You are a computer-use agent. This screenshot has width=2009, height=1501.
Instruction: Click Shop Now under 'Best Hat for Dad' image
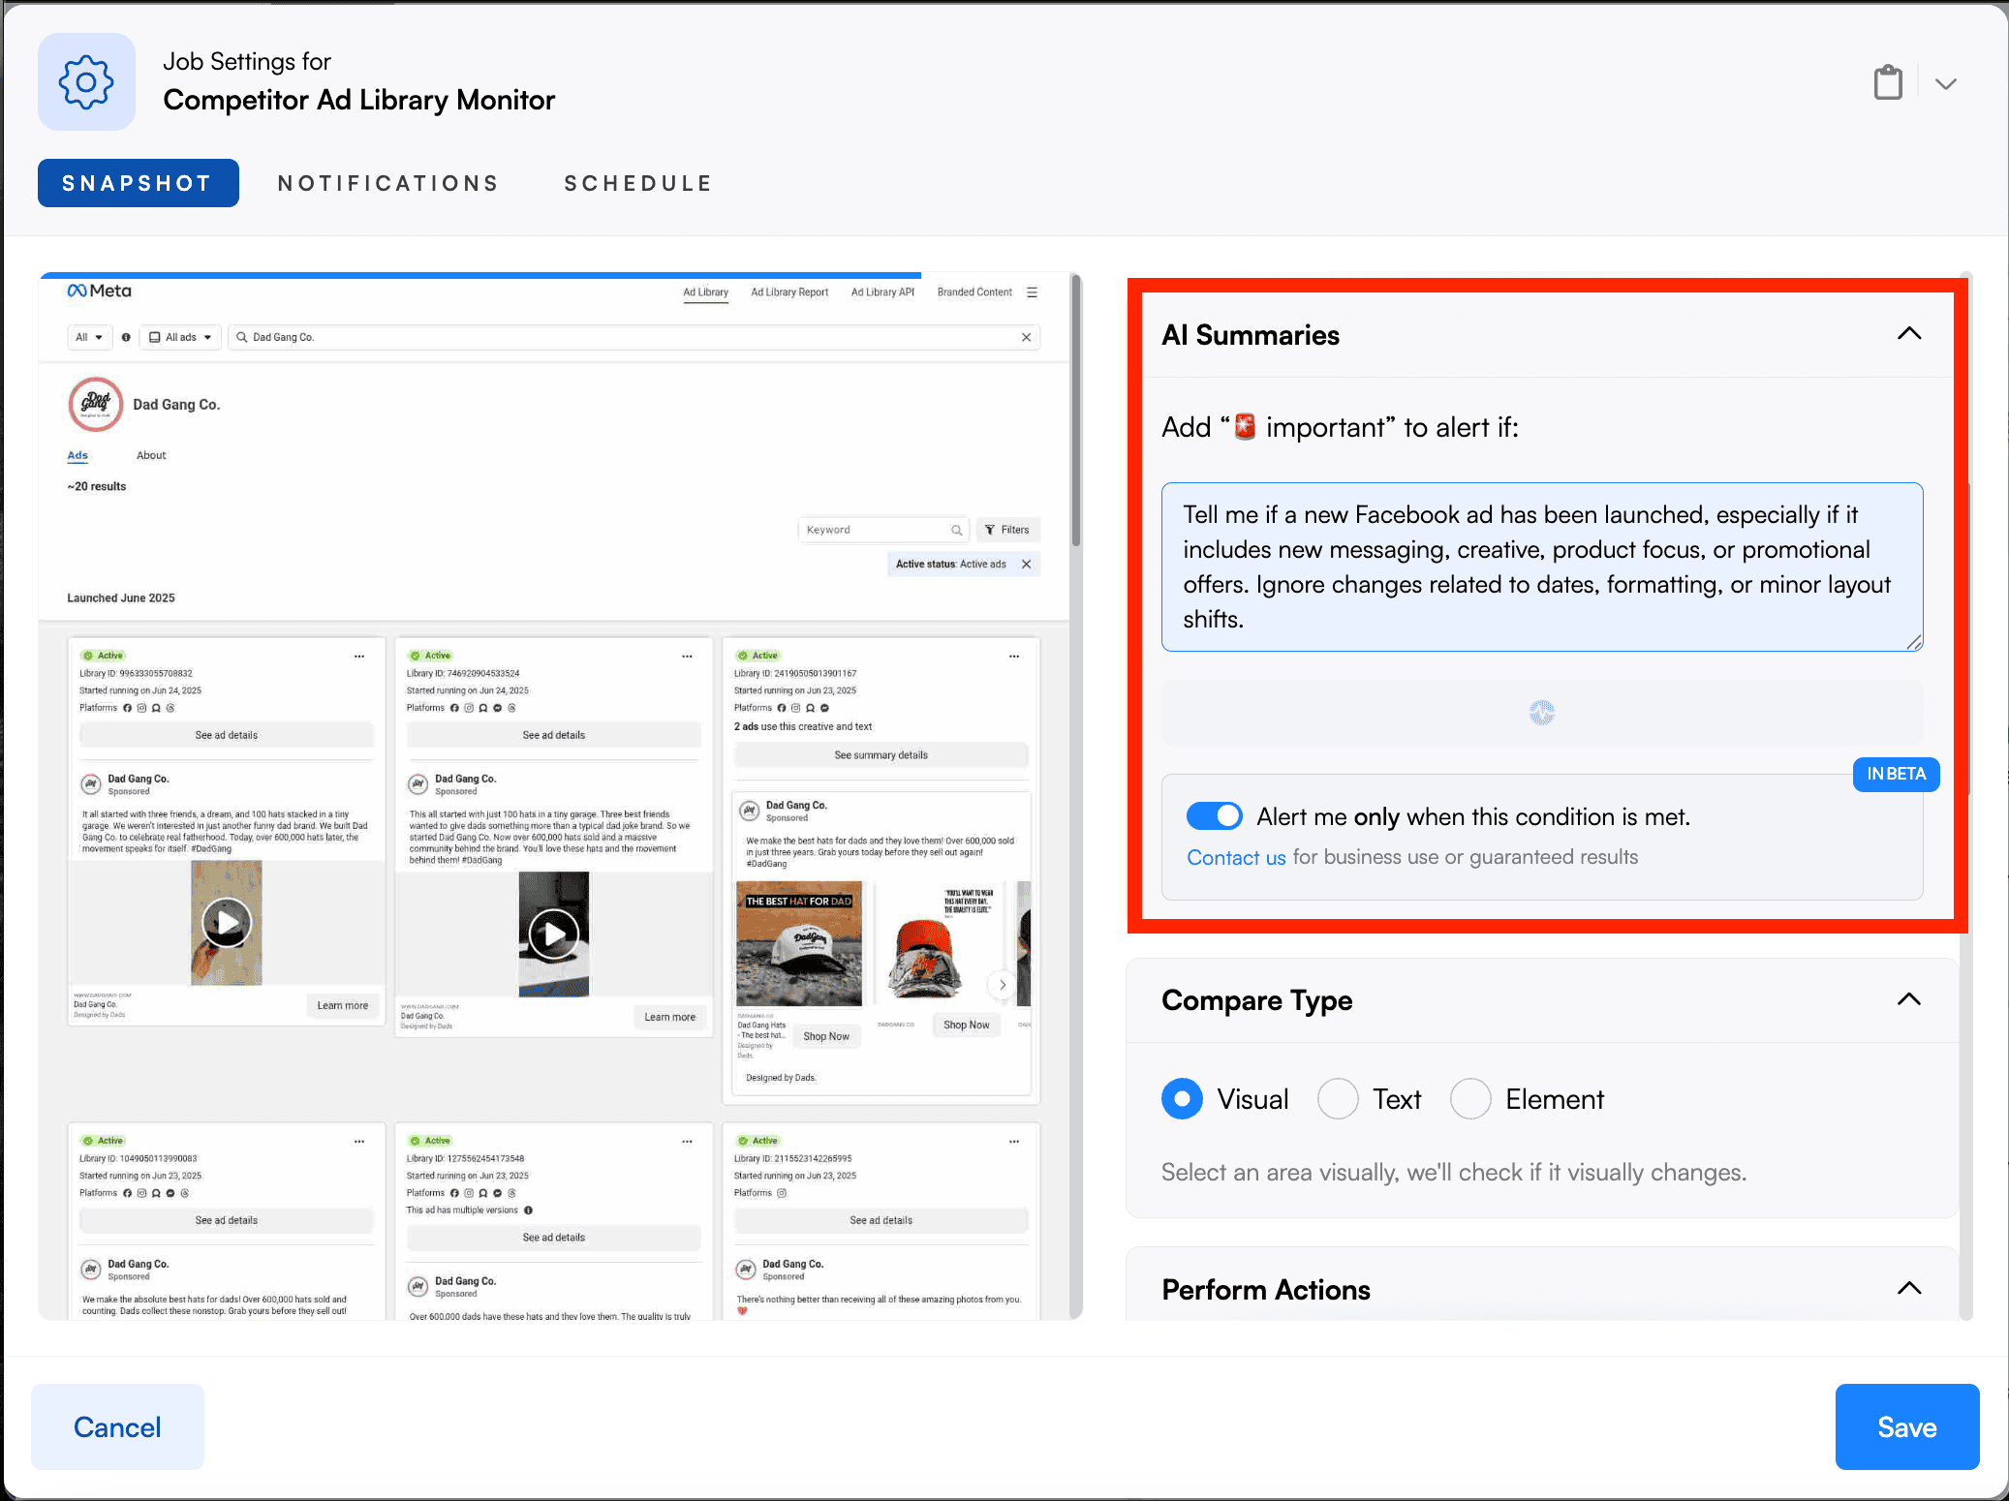click(826, 1036)
